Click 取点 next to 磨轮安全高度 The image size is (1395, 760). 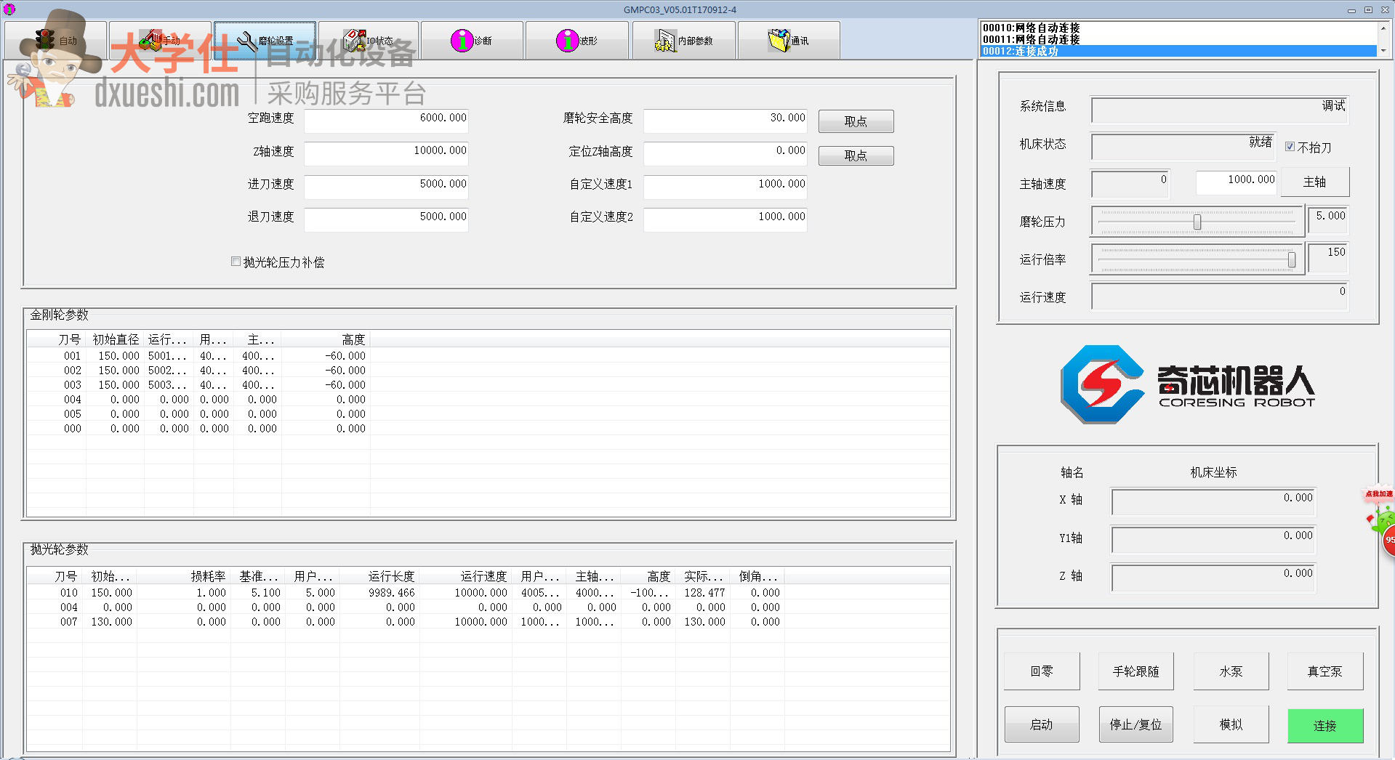coord(856,121)
